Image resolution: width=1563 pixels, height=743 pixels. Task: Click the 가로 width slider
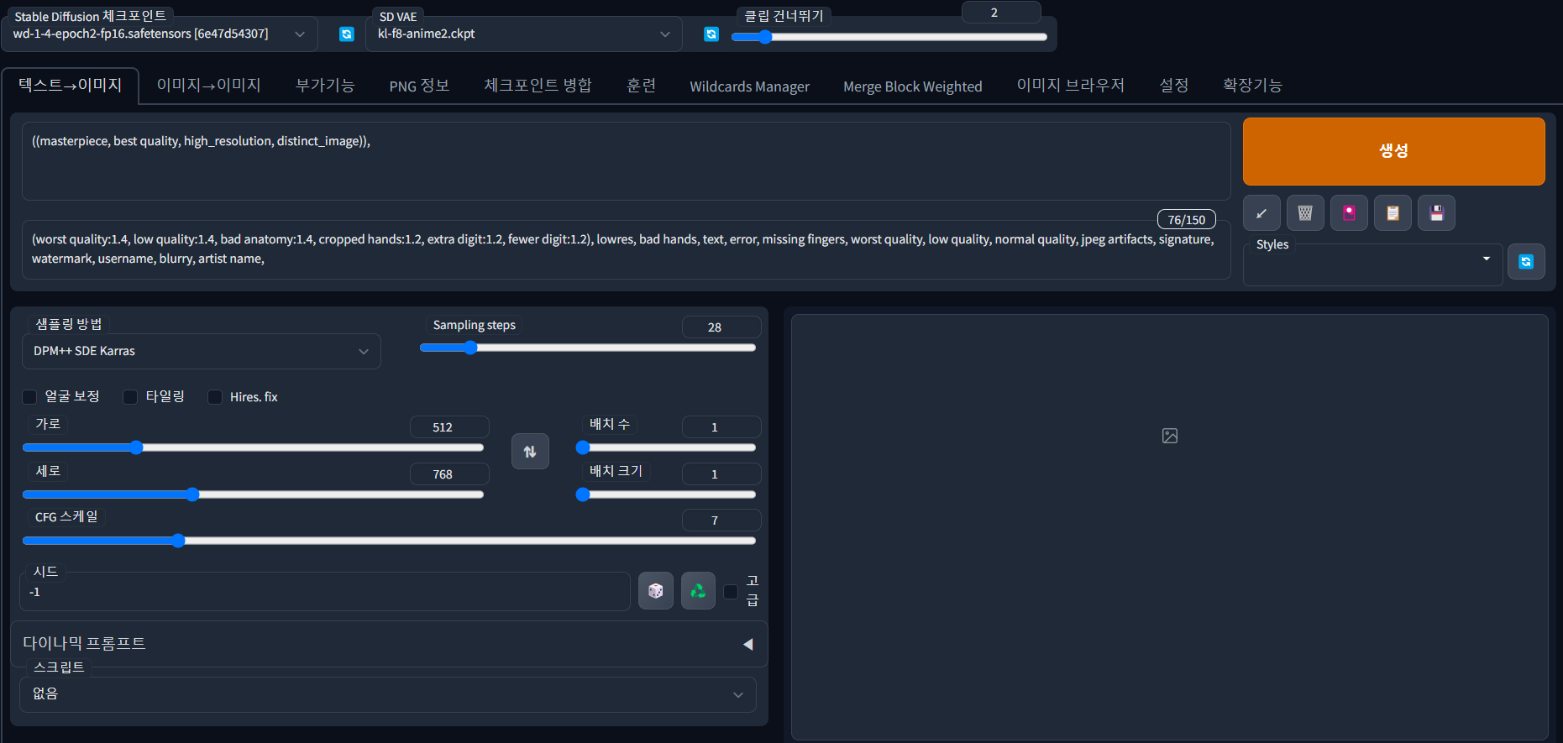253,447
